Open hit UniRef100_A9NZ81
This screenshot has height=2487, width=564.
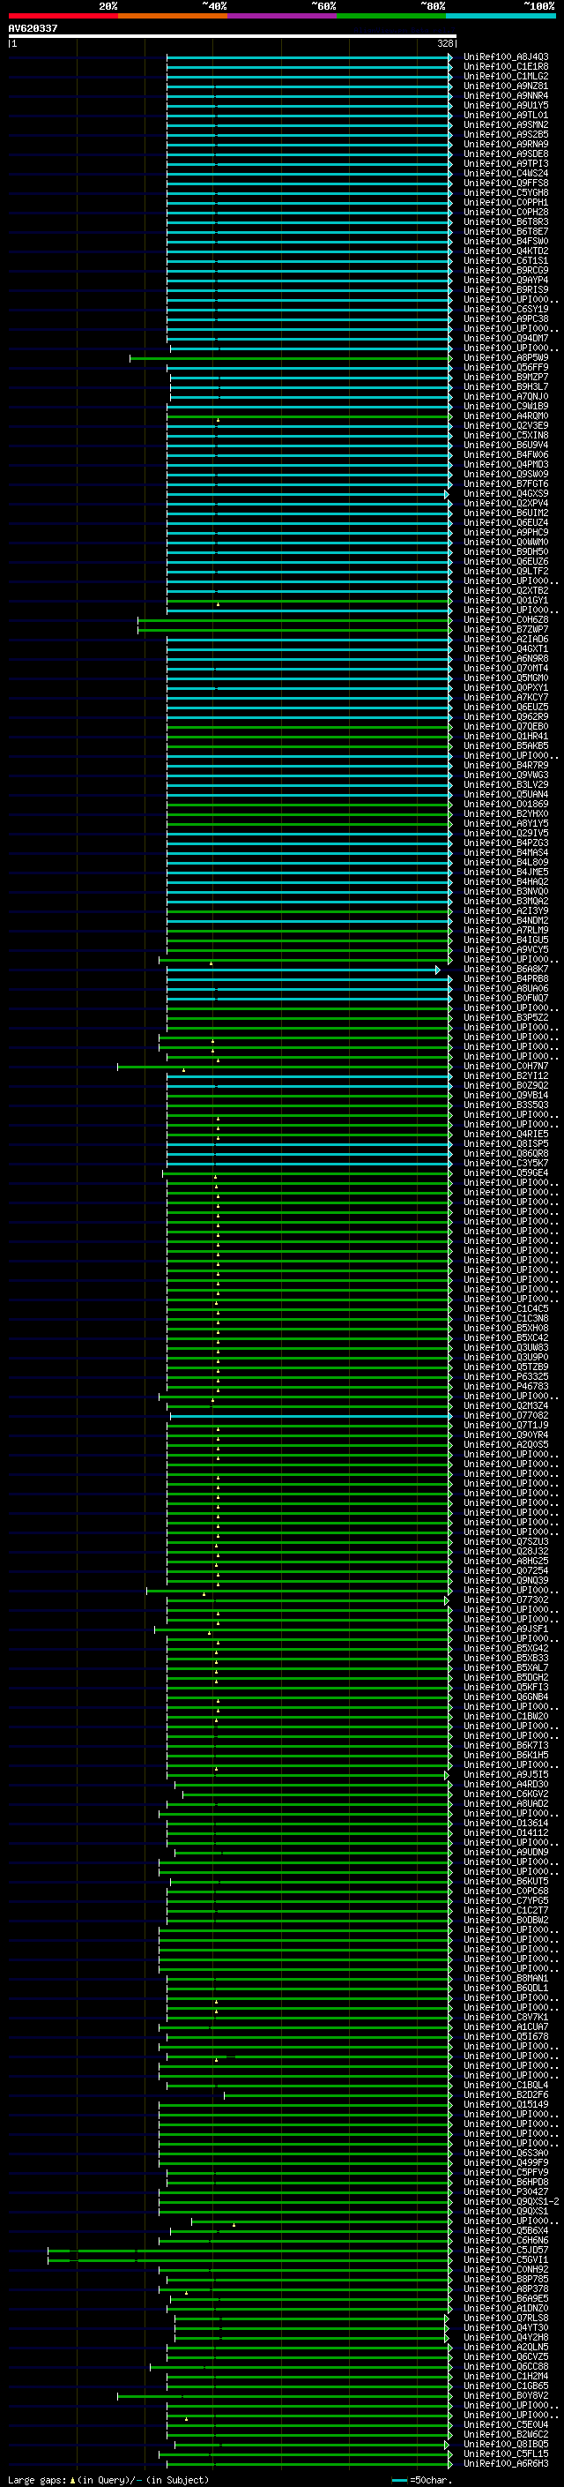(505, 86)
